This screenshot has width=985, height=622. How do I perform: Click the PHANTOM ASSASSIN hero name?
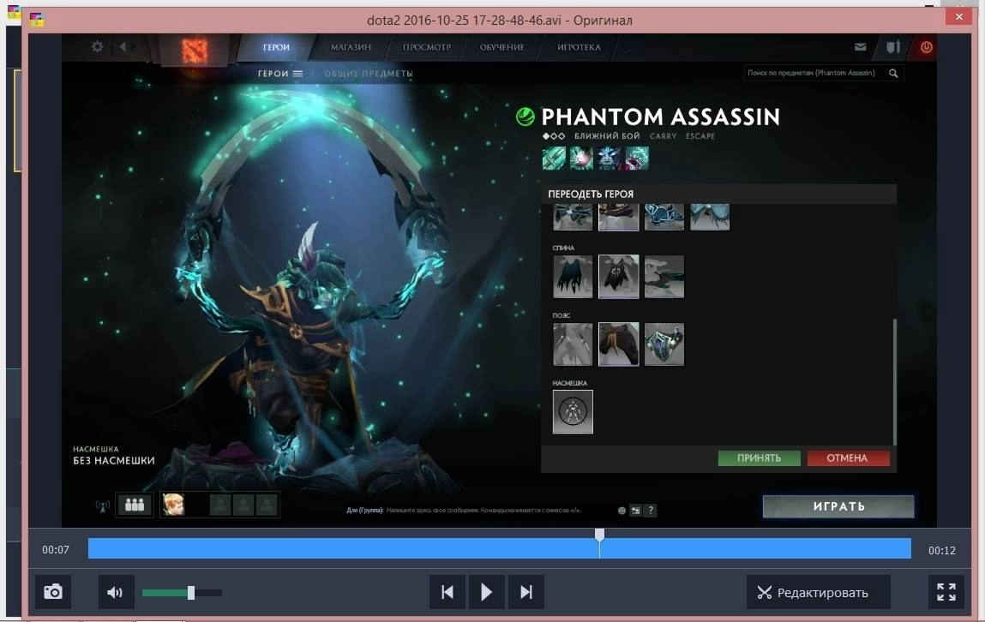tap(660, 117)
